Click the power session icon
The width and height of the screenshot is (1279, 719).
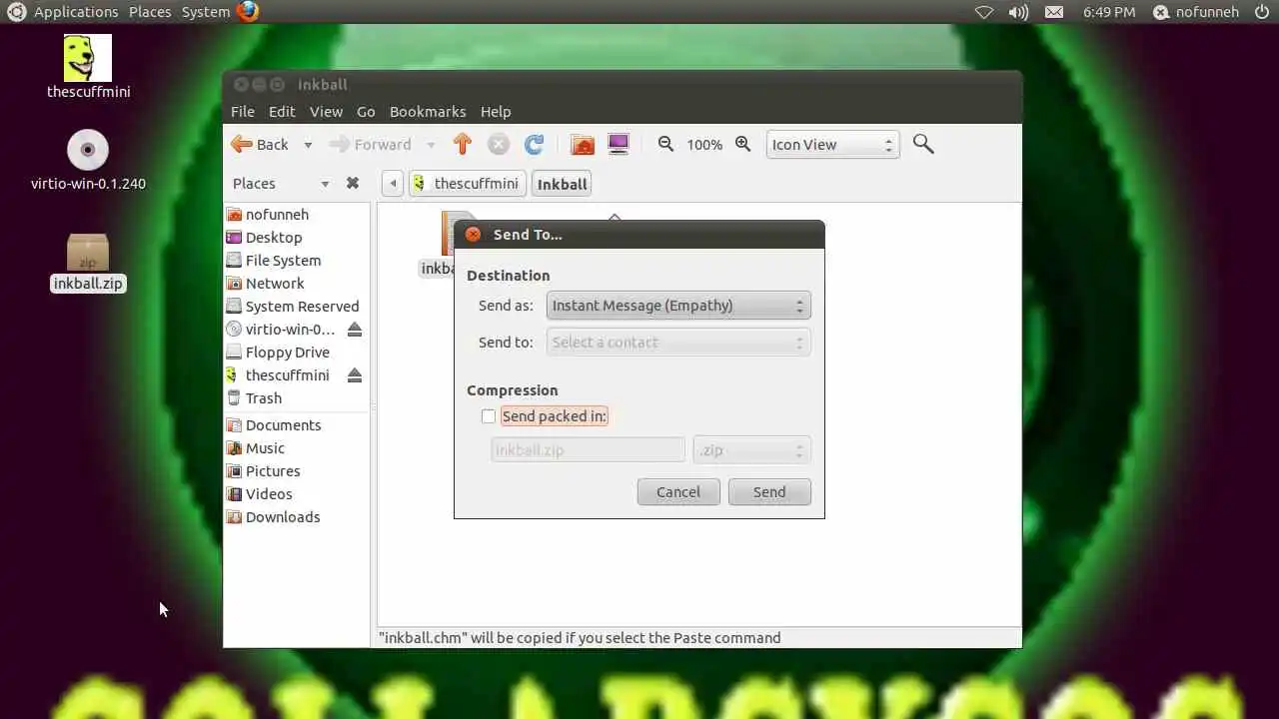pos(1262,12)
